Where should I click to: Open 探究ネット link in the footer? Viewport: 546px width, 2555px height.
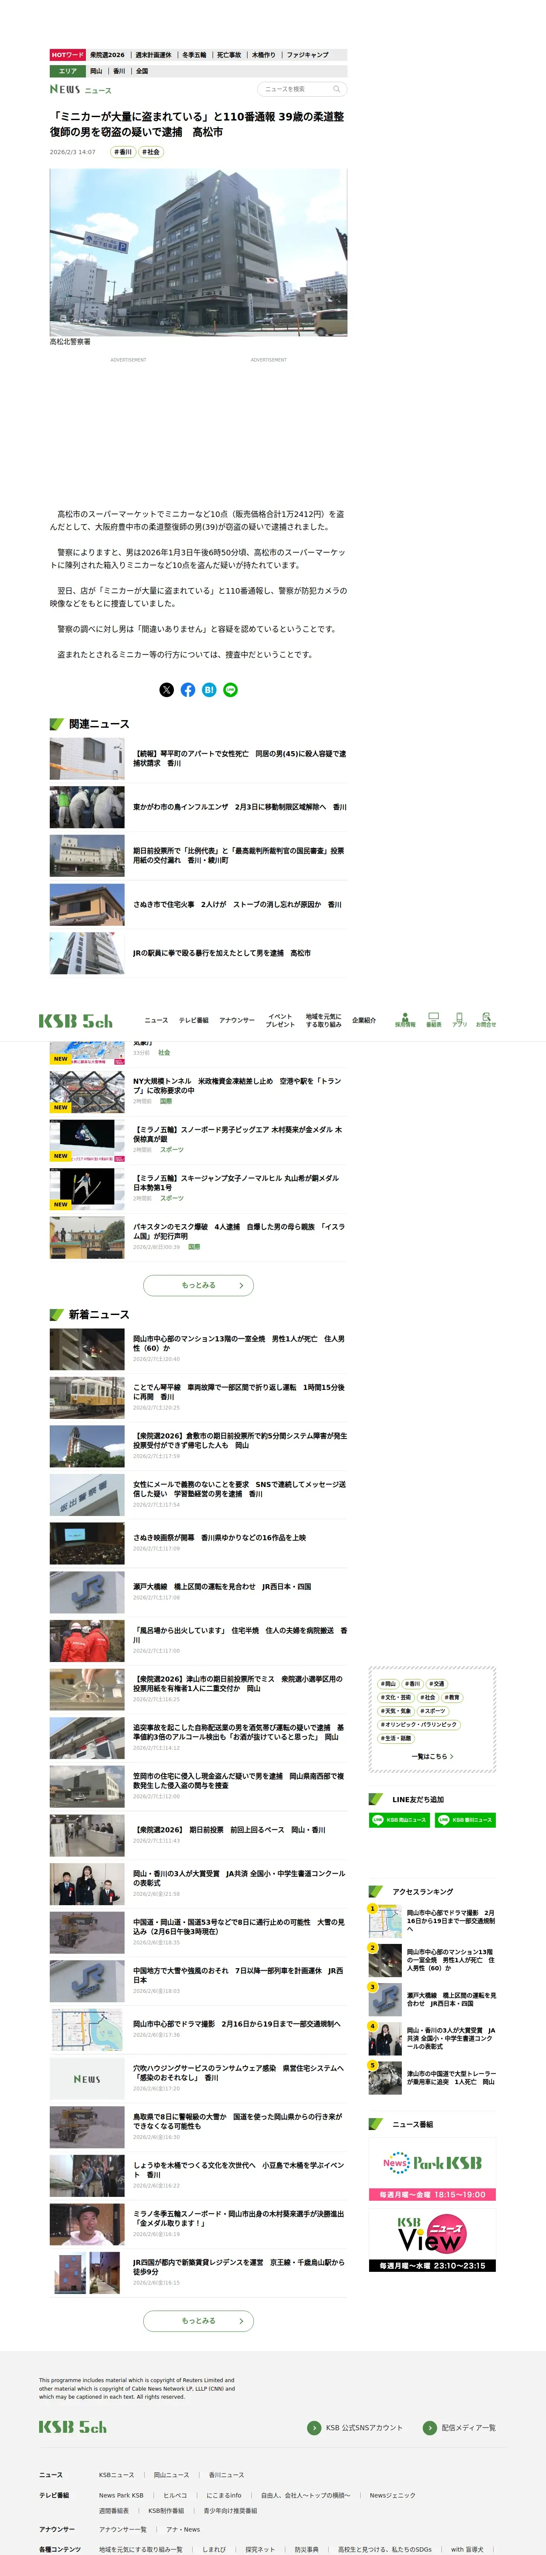(x=261, y=2549)
